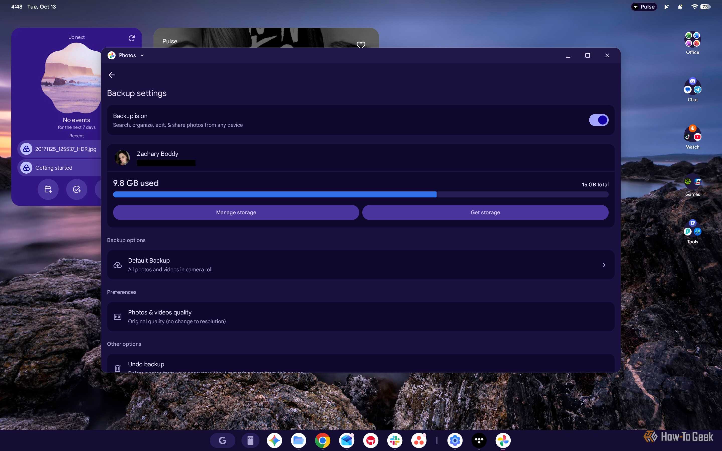
Task: Open the Photos window title dropdown
Action: [x=142, y=55]
